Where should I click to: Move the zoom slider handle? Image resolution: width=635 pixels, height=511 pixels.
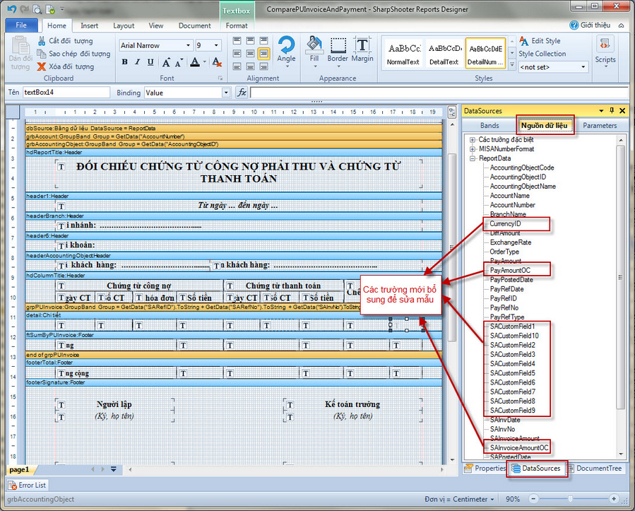pos(570,499)
